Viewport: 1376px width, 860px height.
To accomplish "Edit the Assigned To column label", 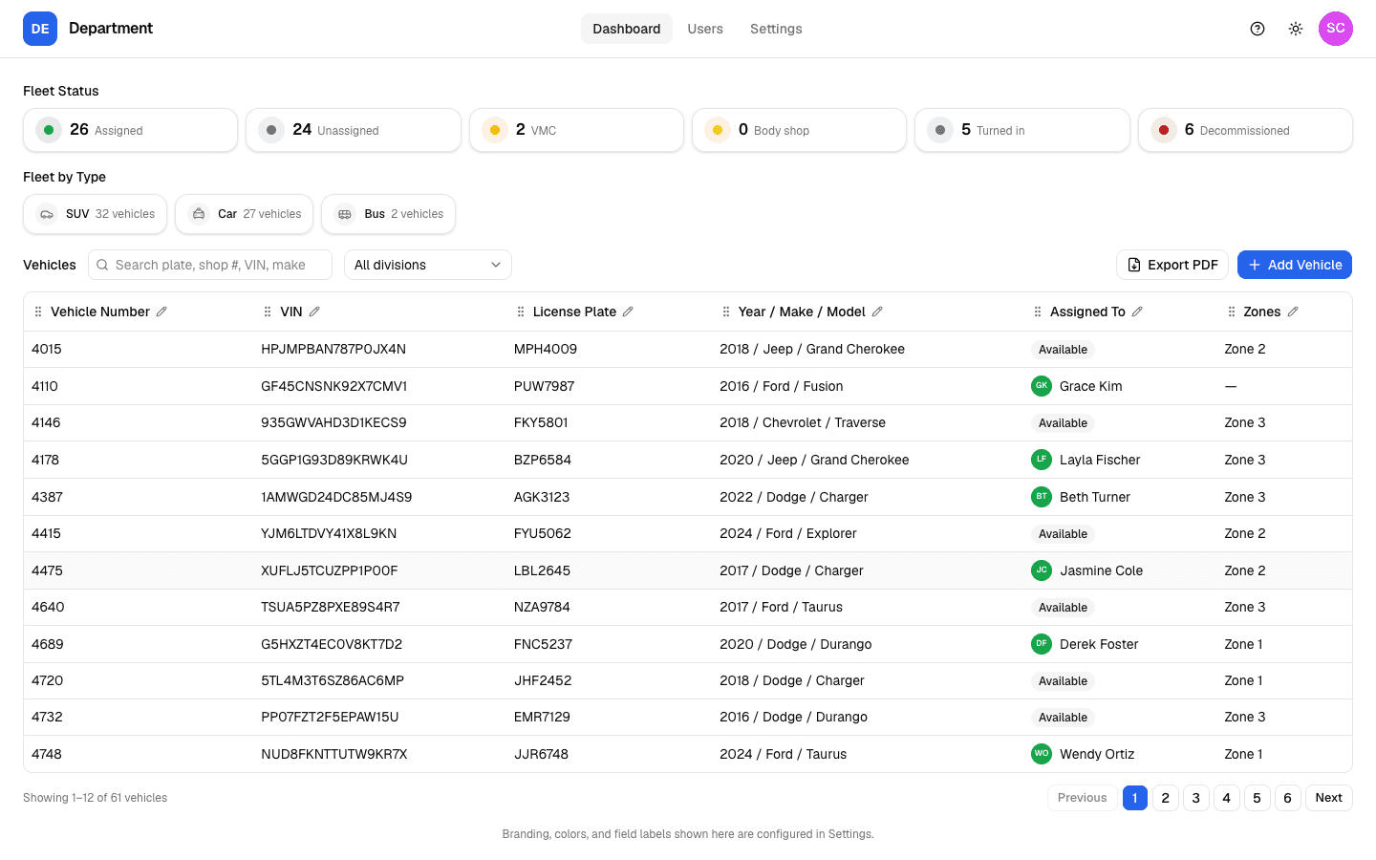I will 1137,312.
